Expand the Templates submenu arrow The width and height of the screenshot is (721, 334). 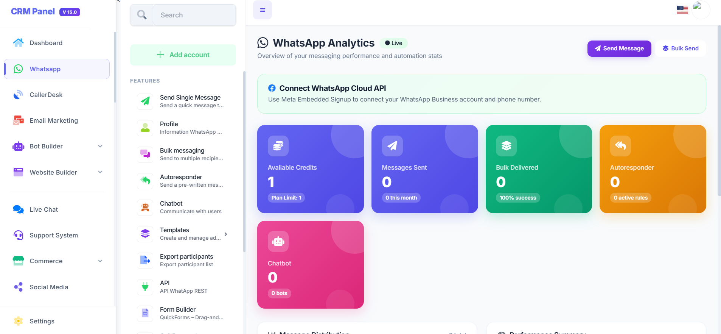(x=226, y=234)
